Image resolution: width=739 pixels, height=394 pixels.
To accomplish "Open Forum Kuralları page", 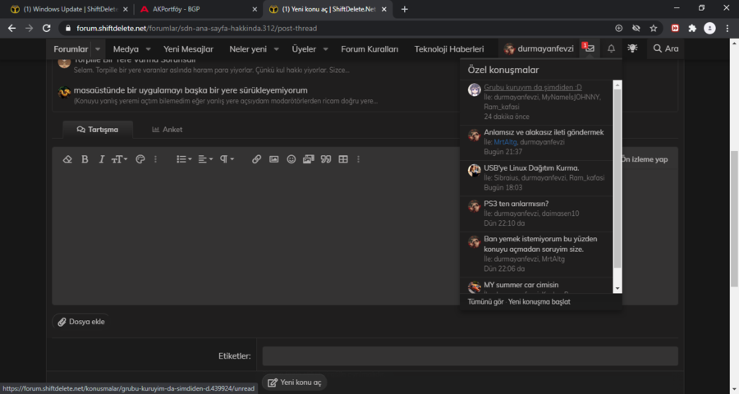I will (x=369, y=48).
